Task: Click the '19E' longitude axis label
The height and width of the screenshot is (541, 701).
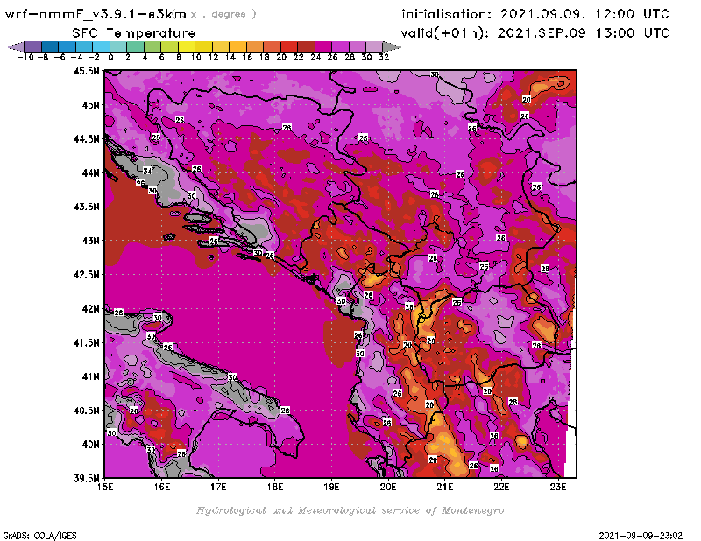Action: pyautogui.click(x=332, y=487)
